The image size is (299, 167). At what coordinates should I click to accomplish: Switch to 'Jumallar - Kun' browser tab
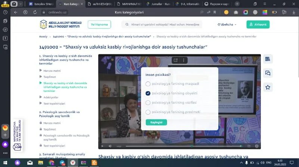tap(158, 4)
